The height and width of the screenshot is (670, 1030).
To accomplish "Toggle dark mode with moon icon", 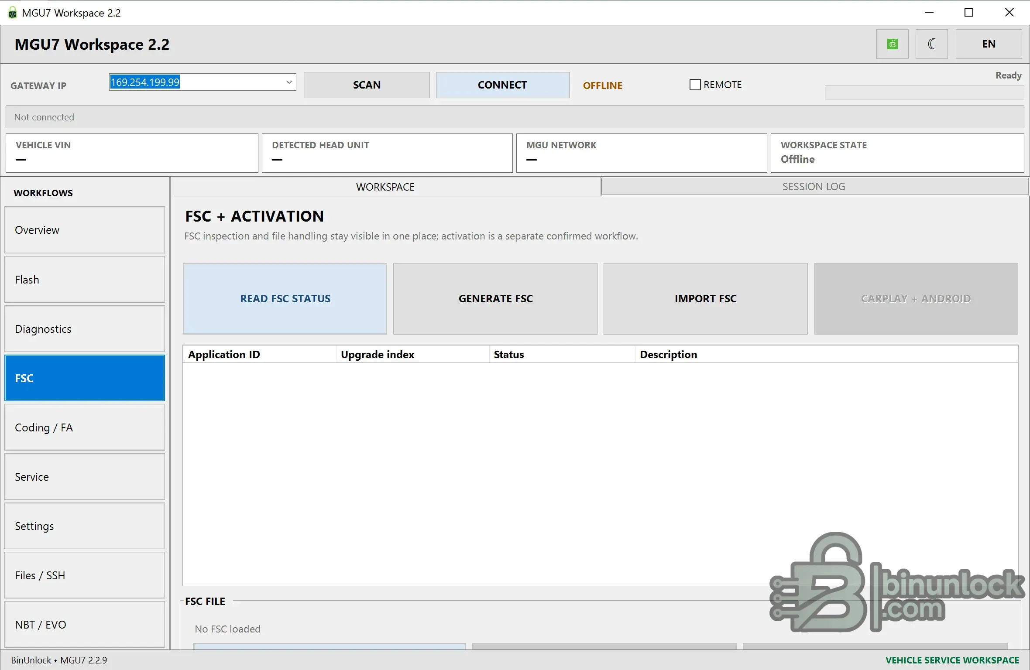I will 931,44.
